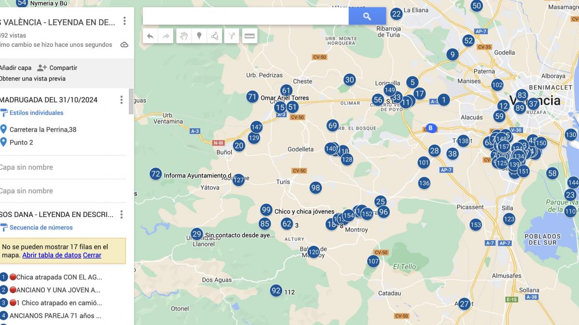Click marker 123 near Silla
The height and width of the screenshot is (325, 579).
point(509,219)
